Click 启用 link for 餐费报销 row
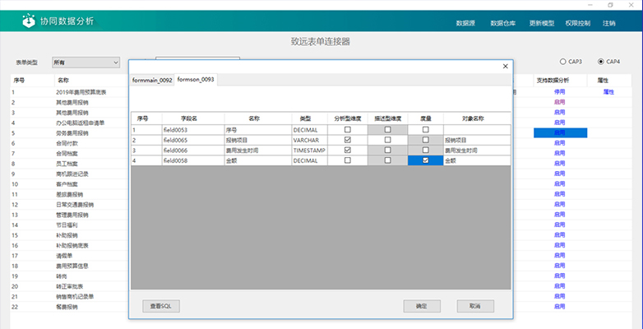 [x=560, y=307]
